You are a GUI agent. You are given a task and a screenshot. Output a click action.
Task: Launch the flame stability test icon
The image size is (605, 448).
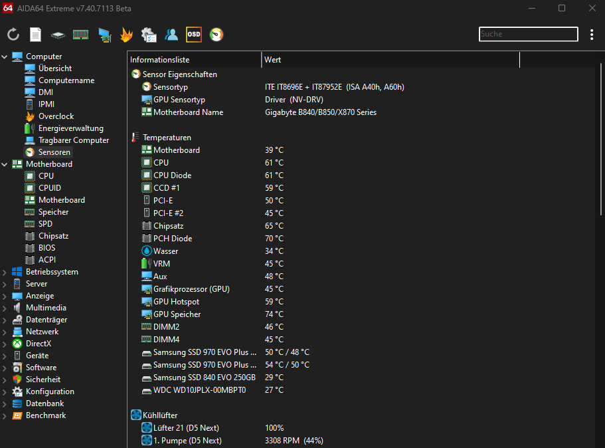tap(126, 35)
